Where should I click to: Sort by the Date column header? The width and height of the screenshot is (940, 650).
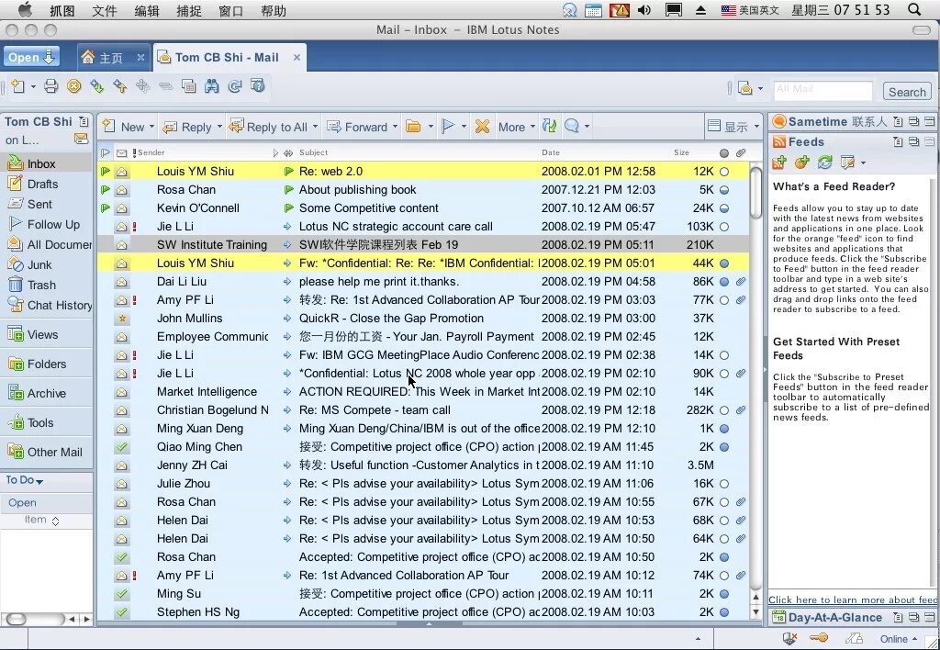(551, 153)
